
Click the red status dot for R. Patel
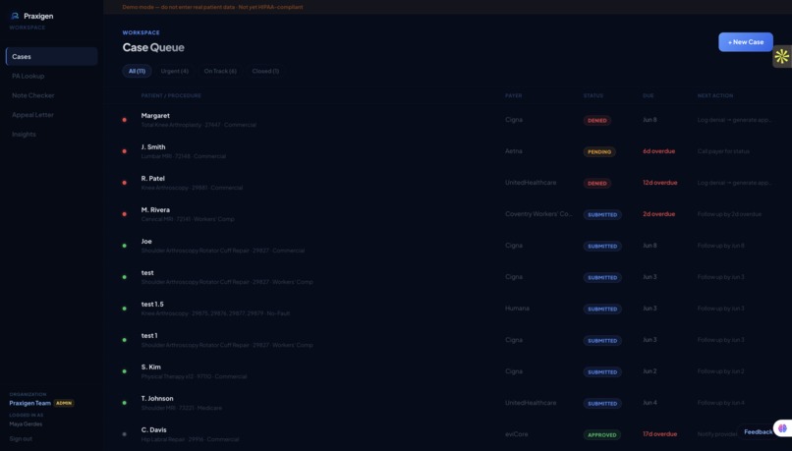(x=124, y=183)
